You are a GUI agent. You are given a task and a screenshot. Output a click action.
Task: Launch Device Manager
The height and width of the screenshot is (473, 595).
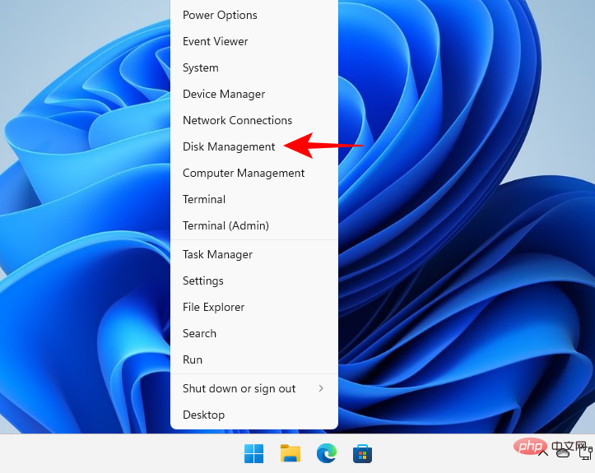tap(224, 94)
